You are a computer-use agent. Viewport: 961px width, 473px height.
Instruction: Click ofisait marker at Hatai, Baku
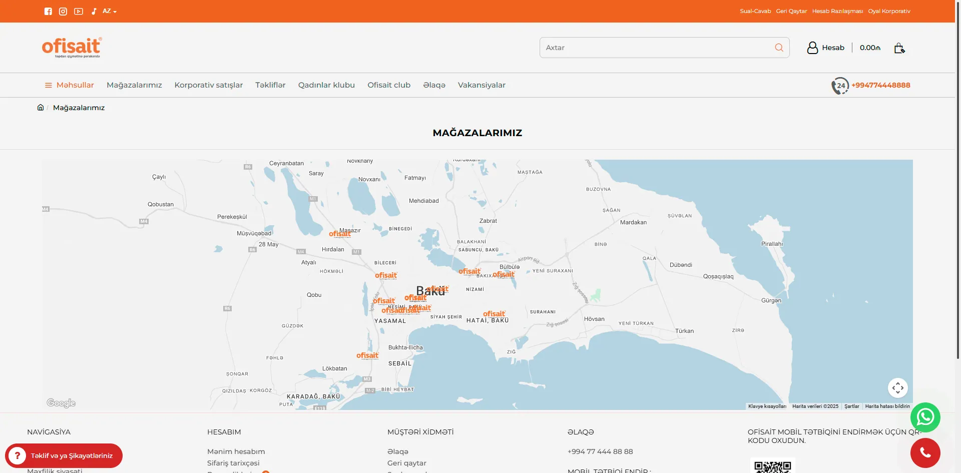pos(494,314)
